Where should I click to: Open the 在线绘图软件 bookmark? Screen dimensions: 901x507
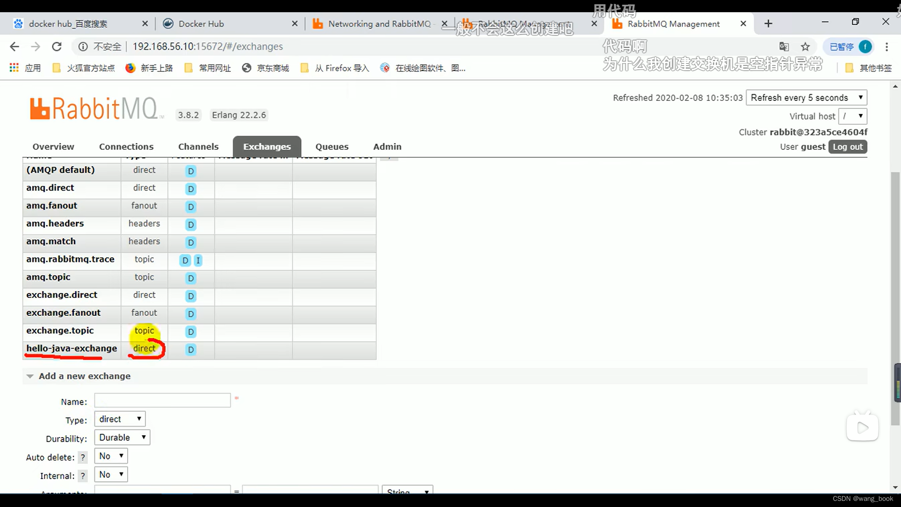pos(423,68)
